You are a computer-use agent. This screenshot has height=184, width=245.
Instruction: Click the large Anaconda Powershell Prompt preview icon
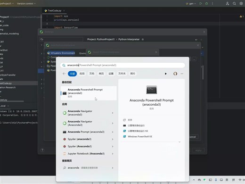pyautogui.click(x=151, y=90)
